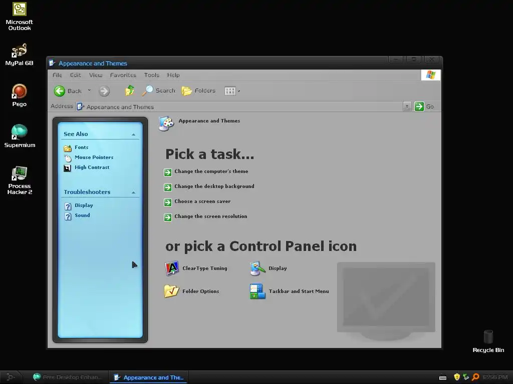Click the Mouse Pointers icon
Screen dimensions: 513x384
tap(68, 158)
